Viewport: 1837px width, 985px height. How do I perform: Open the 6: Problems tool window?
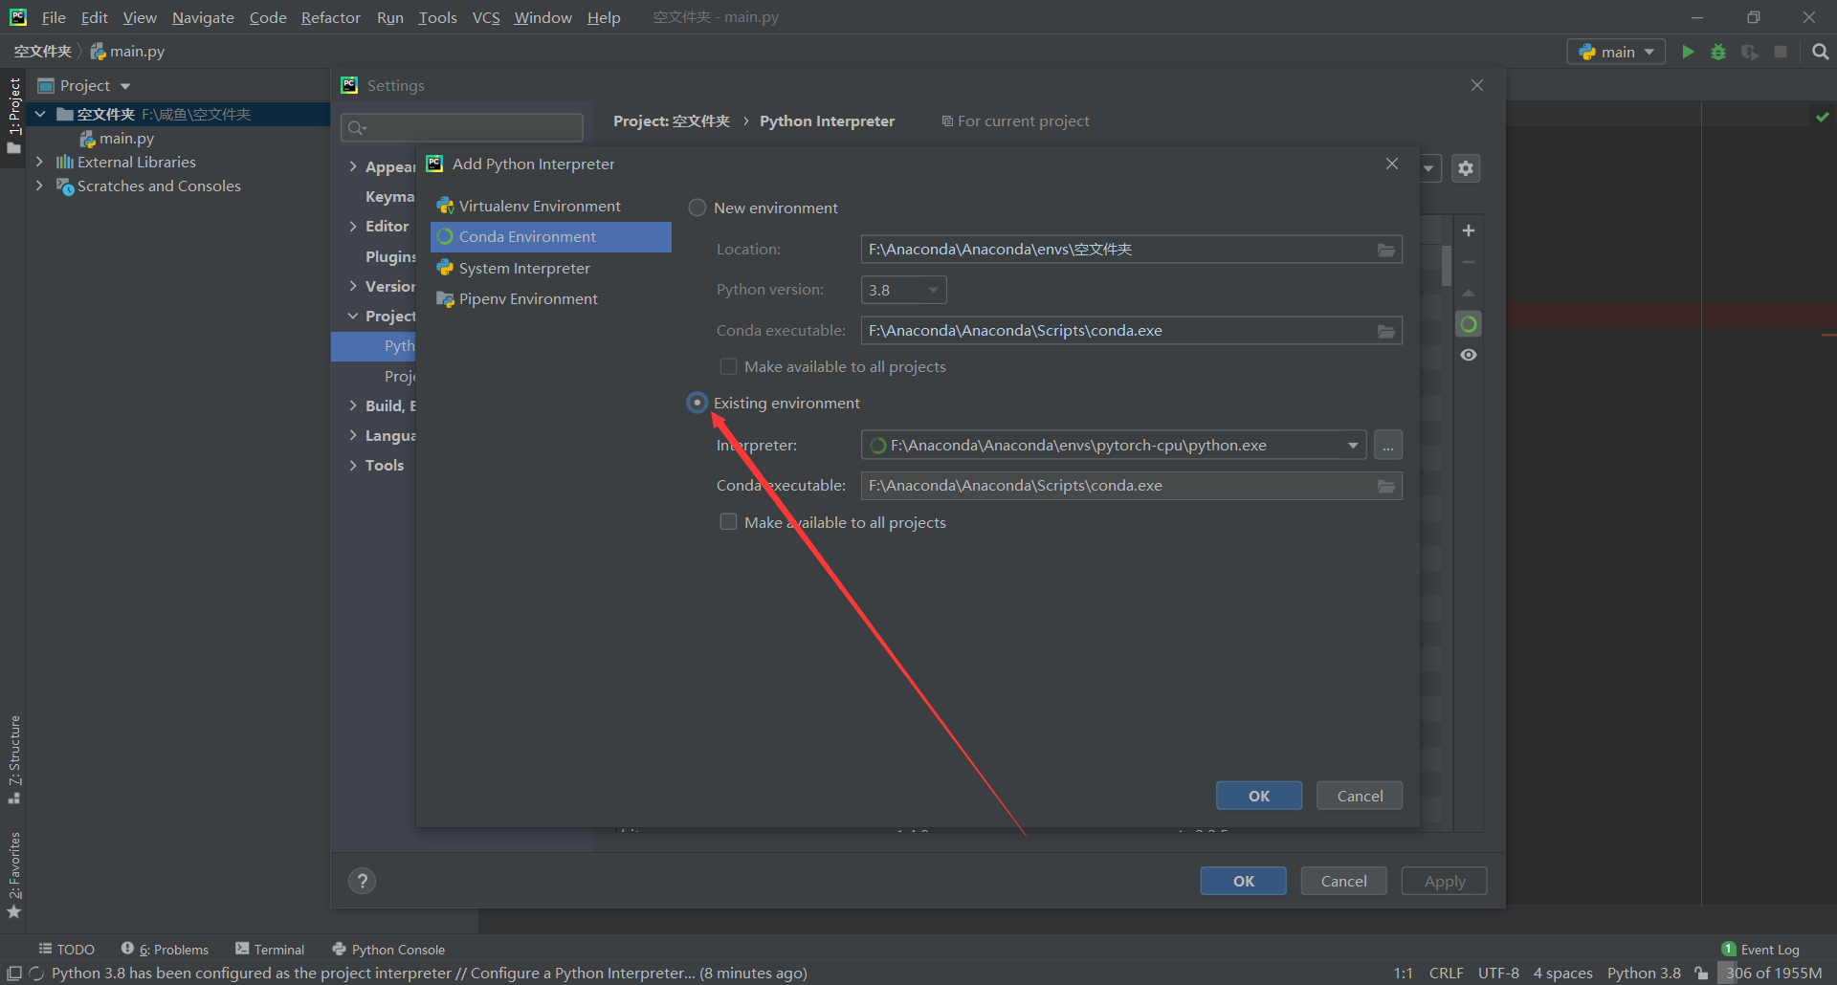coord(165,950)
